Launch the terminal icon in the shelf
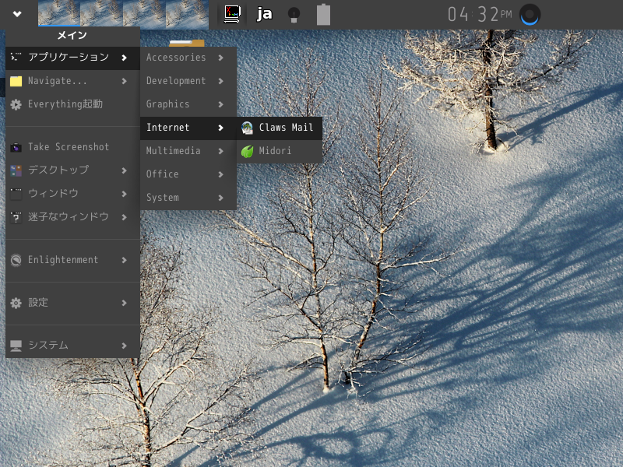The image size is (623, 467). (x=232, y=14)
